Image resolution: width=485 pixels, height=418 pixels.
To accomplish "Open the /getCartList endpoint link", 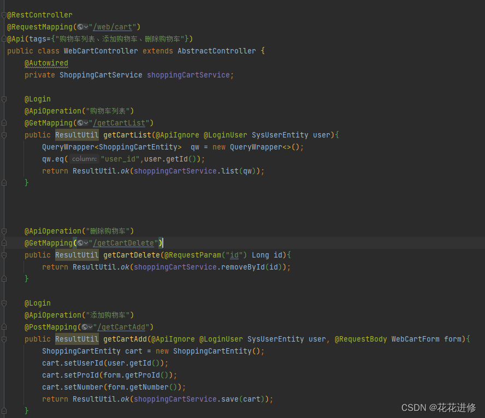I will click(119, 123).
